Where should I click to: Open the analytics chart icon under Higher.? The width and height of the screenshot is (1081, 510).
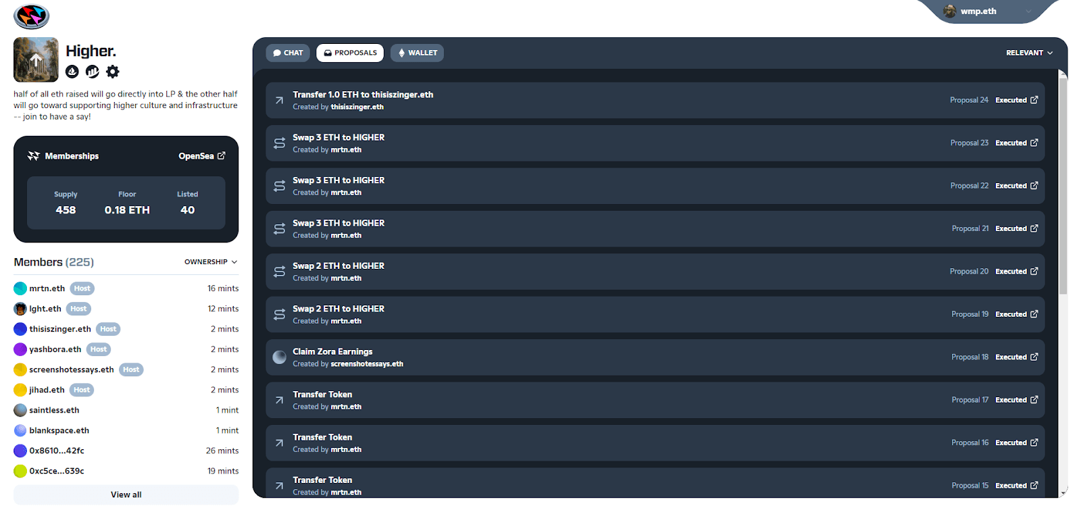coord(93,72)
